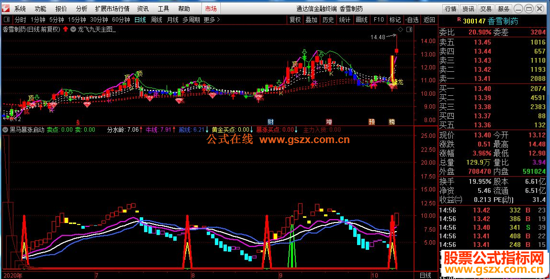Select the 60分钟 period

pos(121,20)
